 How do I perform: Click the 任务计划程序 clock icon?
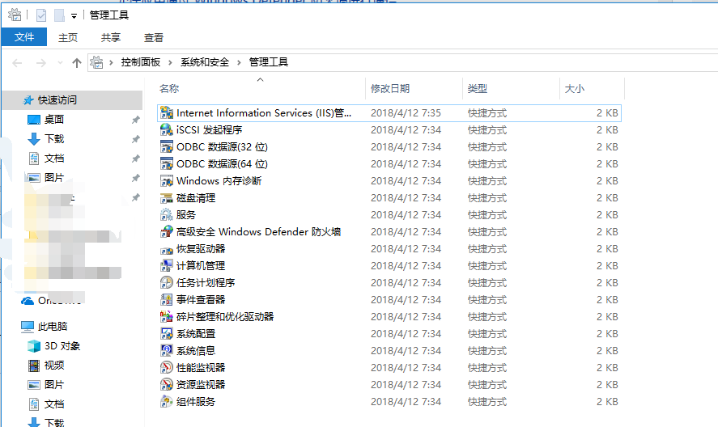167,283
